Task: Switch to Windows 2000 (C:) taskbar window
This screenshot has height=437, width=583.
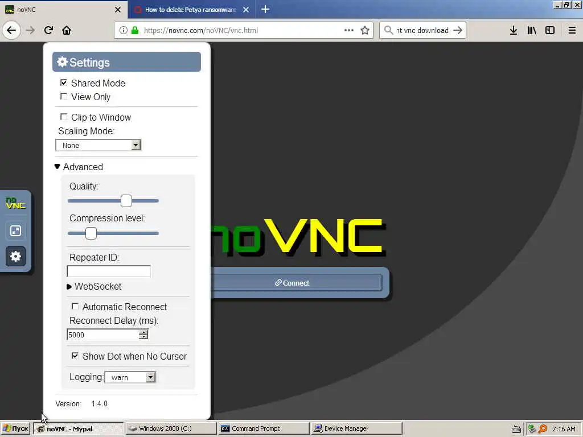Action: (171, 429)
